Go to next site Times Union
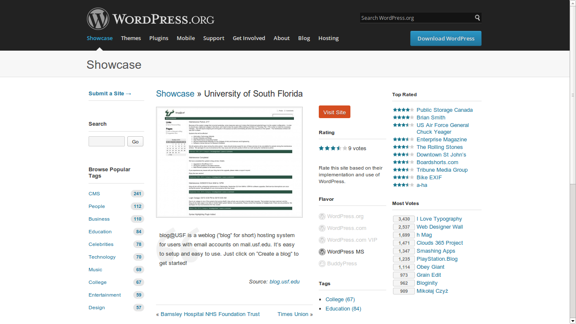576x324 pixels. 293,314
